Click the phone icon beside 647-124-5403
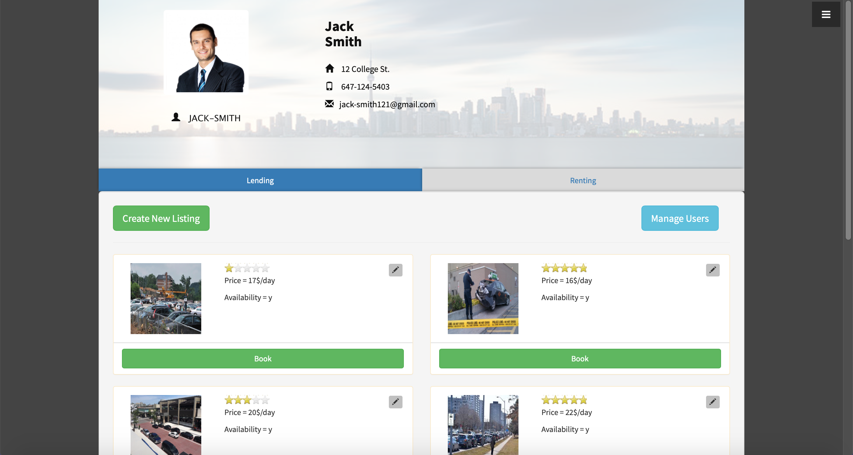853x455 pixels. click(x=329, y=86)
